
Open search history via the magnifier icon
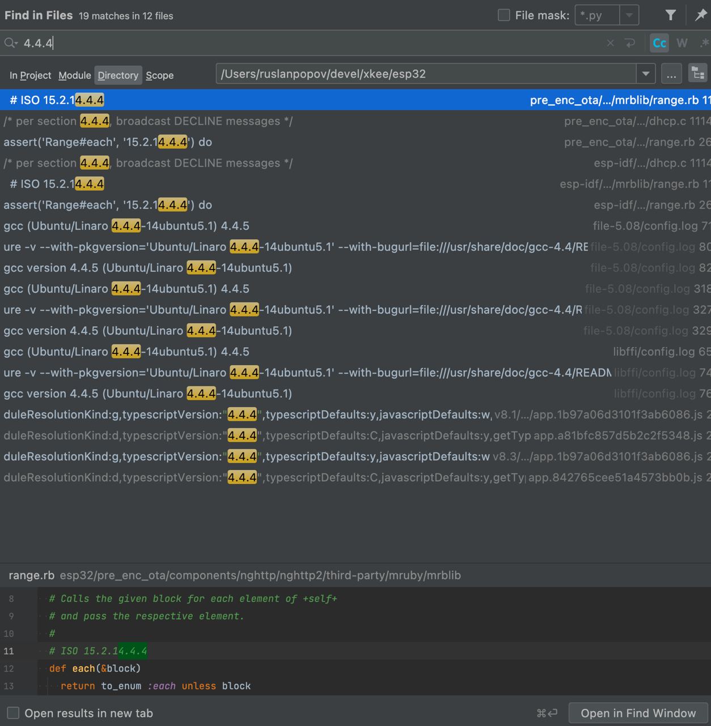pos(10,43)
